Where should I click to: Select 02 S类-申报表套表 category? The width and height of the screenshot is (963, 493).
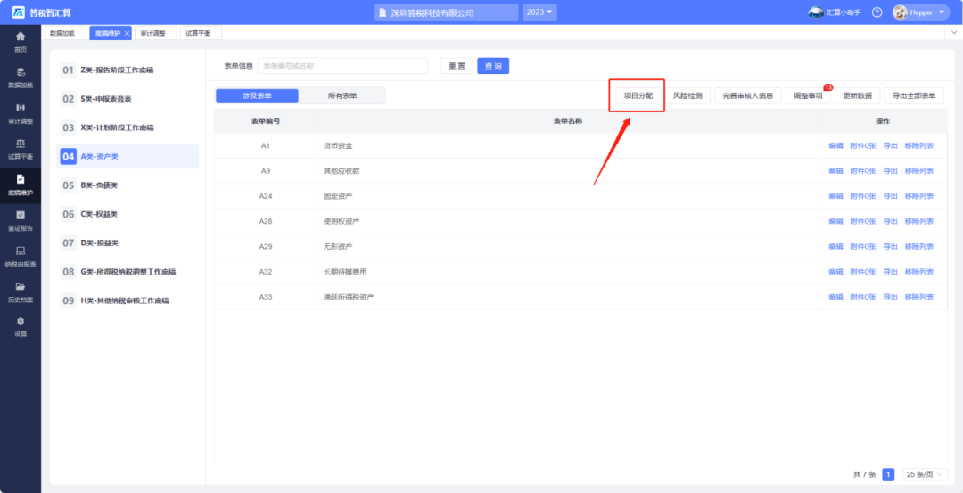[128, 98]
